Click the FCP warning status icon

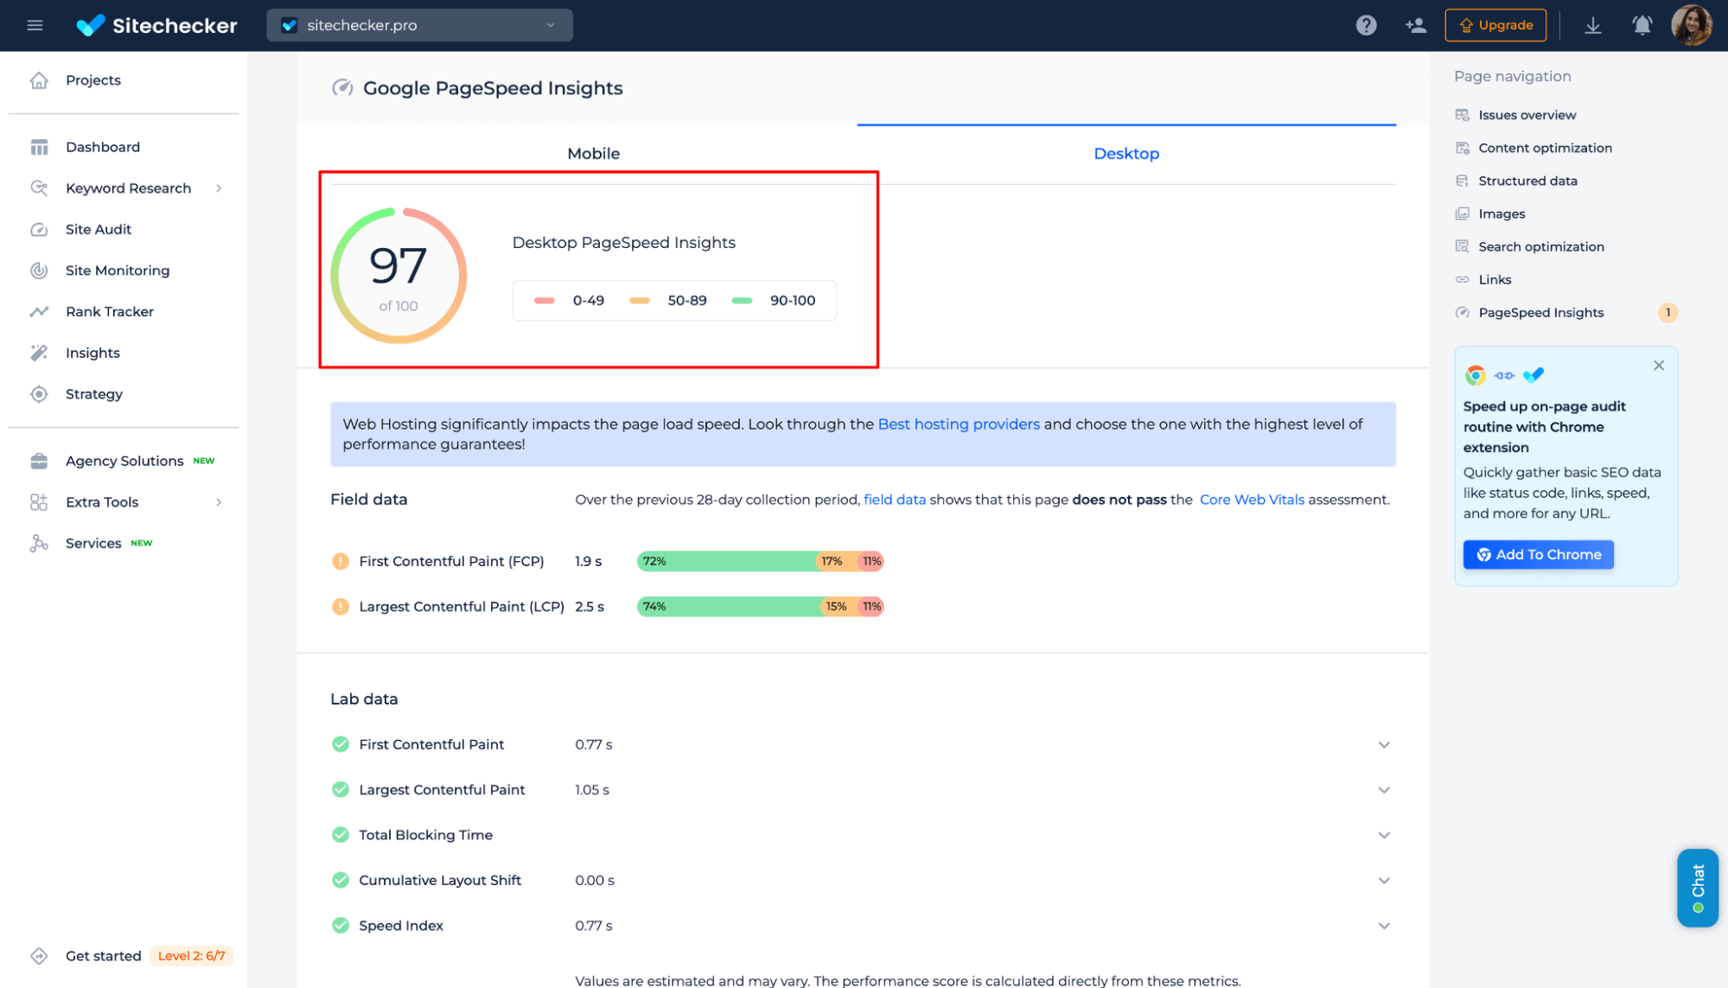(341, 562)
